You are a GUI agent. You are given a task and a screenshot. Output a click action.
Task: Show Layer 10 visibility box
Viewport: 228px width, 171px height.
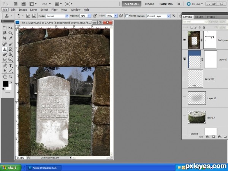(x=184, y=79)
